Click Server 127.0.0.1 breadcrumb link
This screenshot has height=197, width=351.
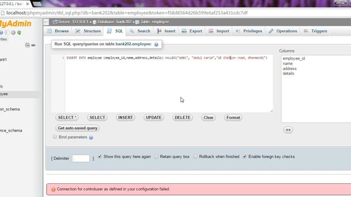(x=73, y=22)
